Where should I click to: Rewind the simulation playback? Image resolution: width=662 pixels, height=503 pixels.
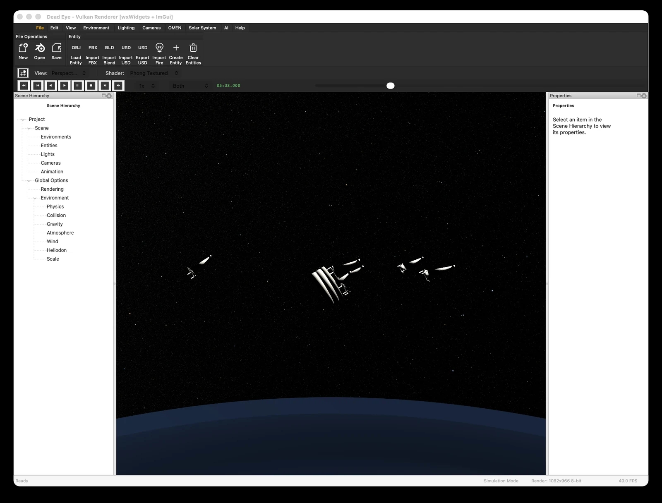[x=24, y=86]
